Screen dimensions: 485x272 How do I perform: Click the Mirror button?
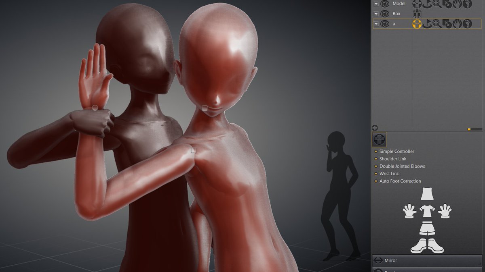coord(427,260)
